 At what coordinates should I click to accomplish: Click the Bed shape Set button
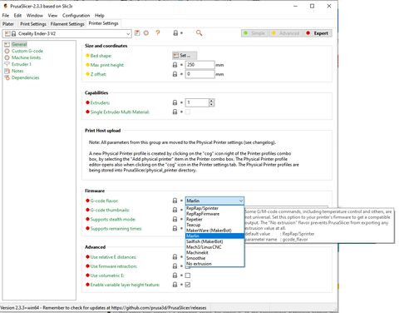[185, 56]
